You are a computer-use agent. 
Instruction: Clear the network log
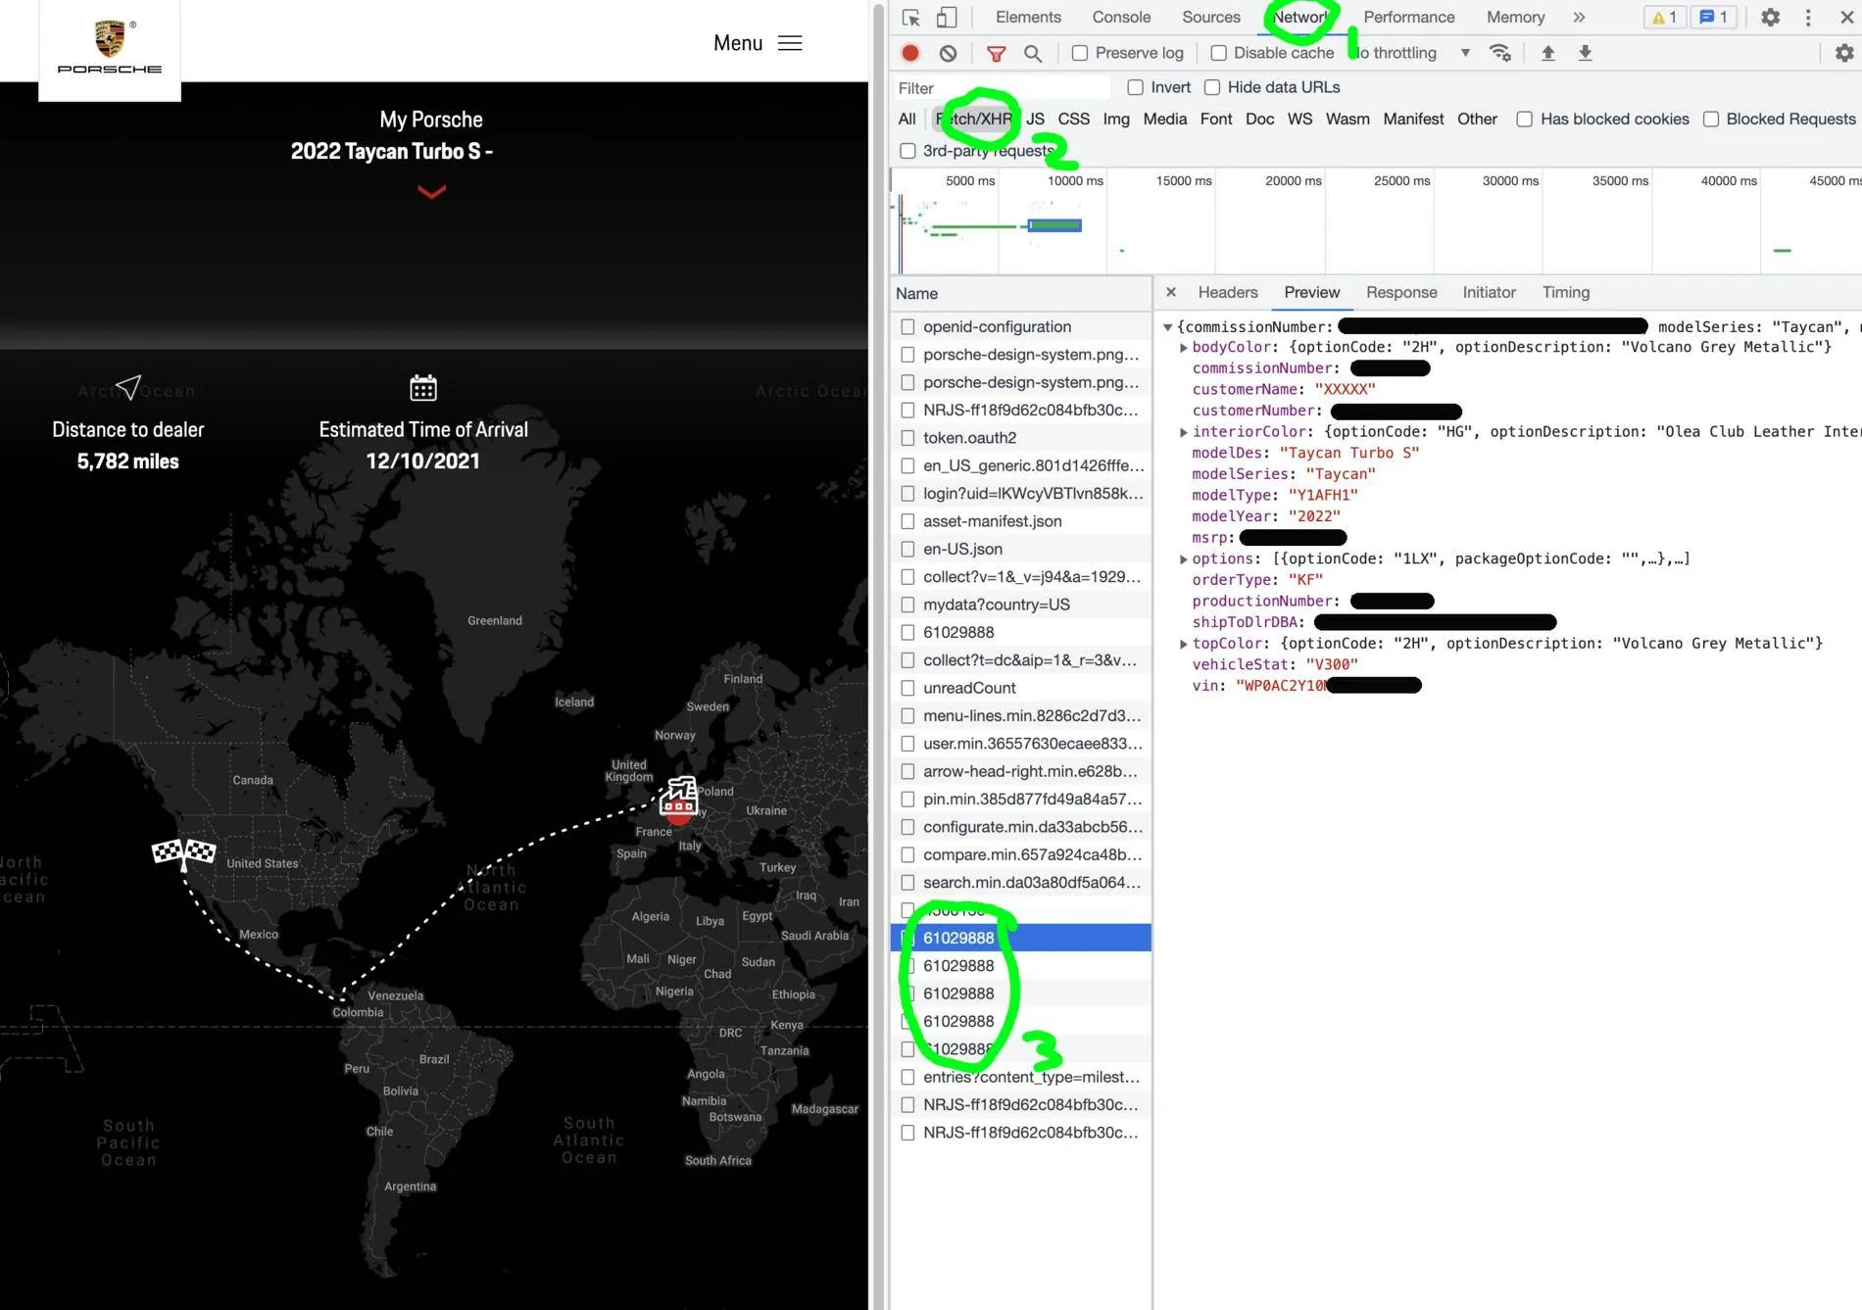pos(948,53)
